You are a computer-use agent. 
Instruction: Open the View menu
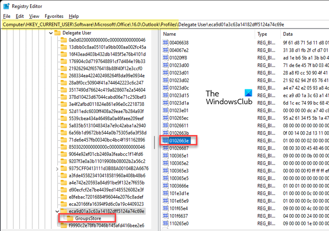click(x=34, y=16)
